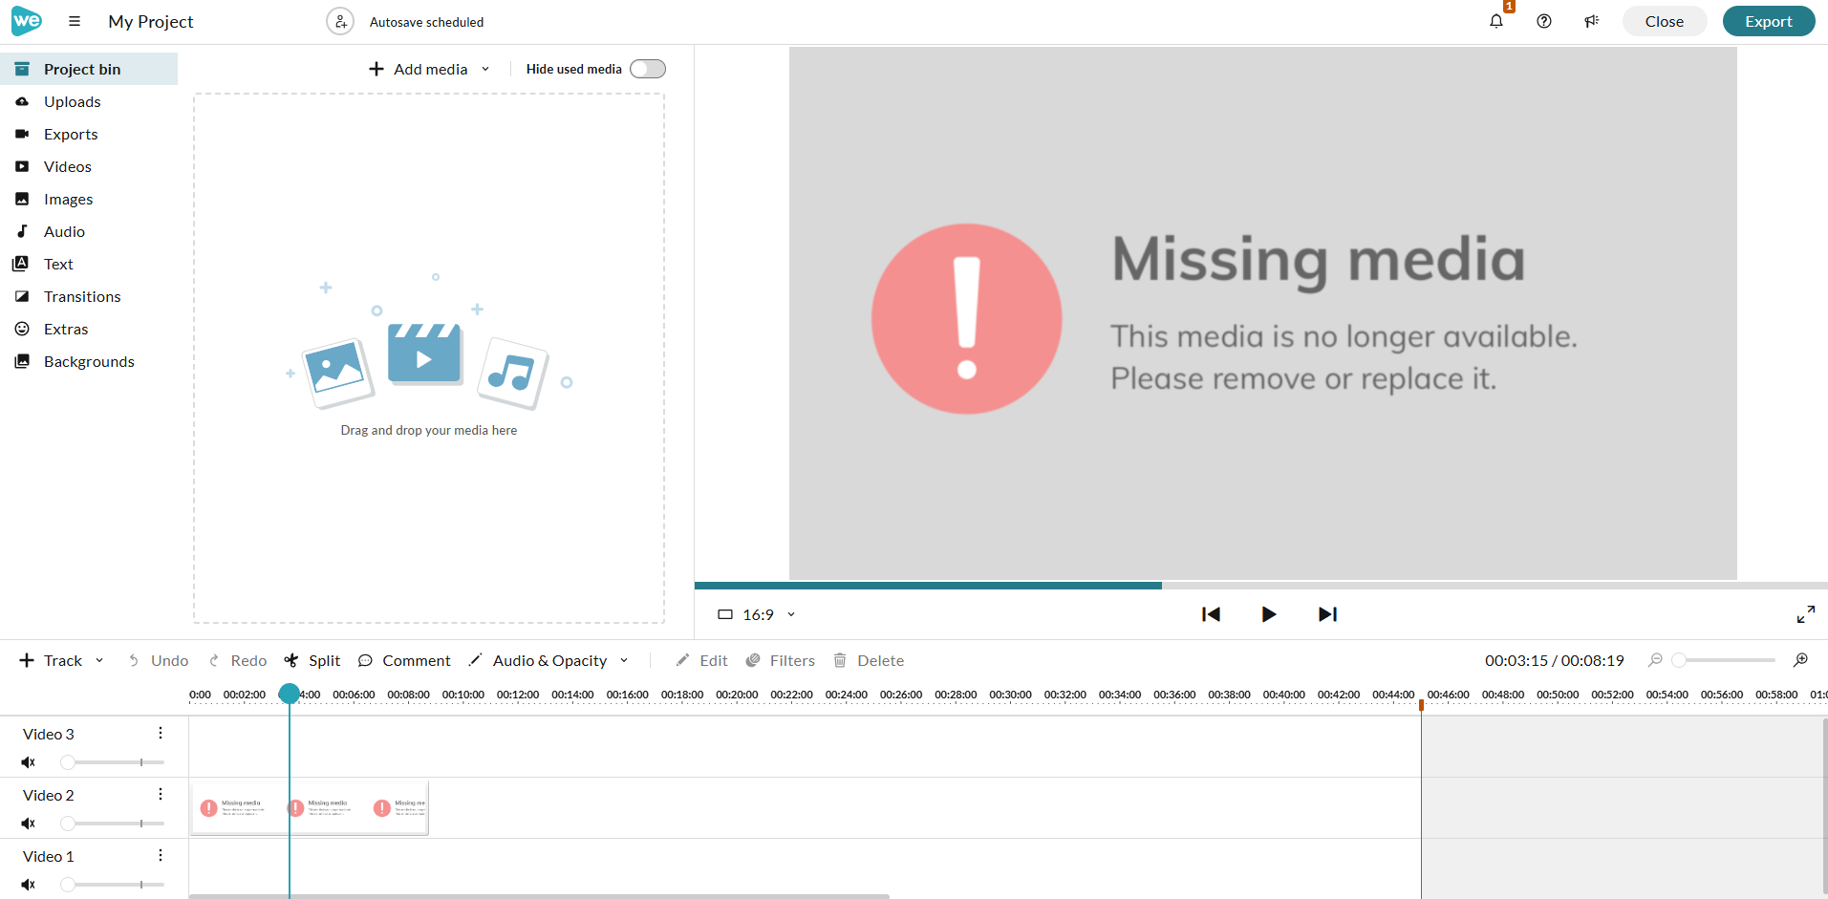The height and width of the screenshot is (899, 1828).
Task: Click the Export button
Action: [x=1769, y=21]
